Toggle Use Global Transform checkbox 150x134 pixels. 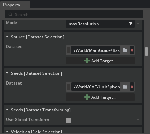click(68, 120)
